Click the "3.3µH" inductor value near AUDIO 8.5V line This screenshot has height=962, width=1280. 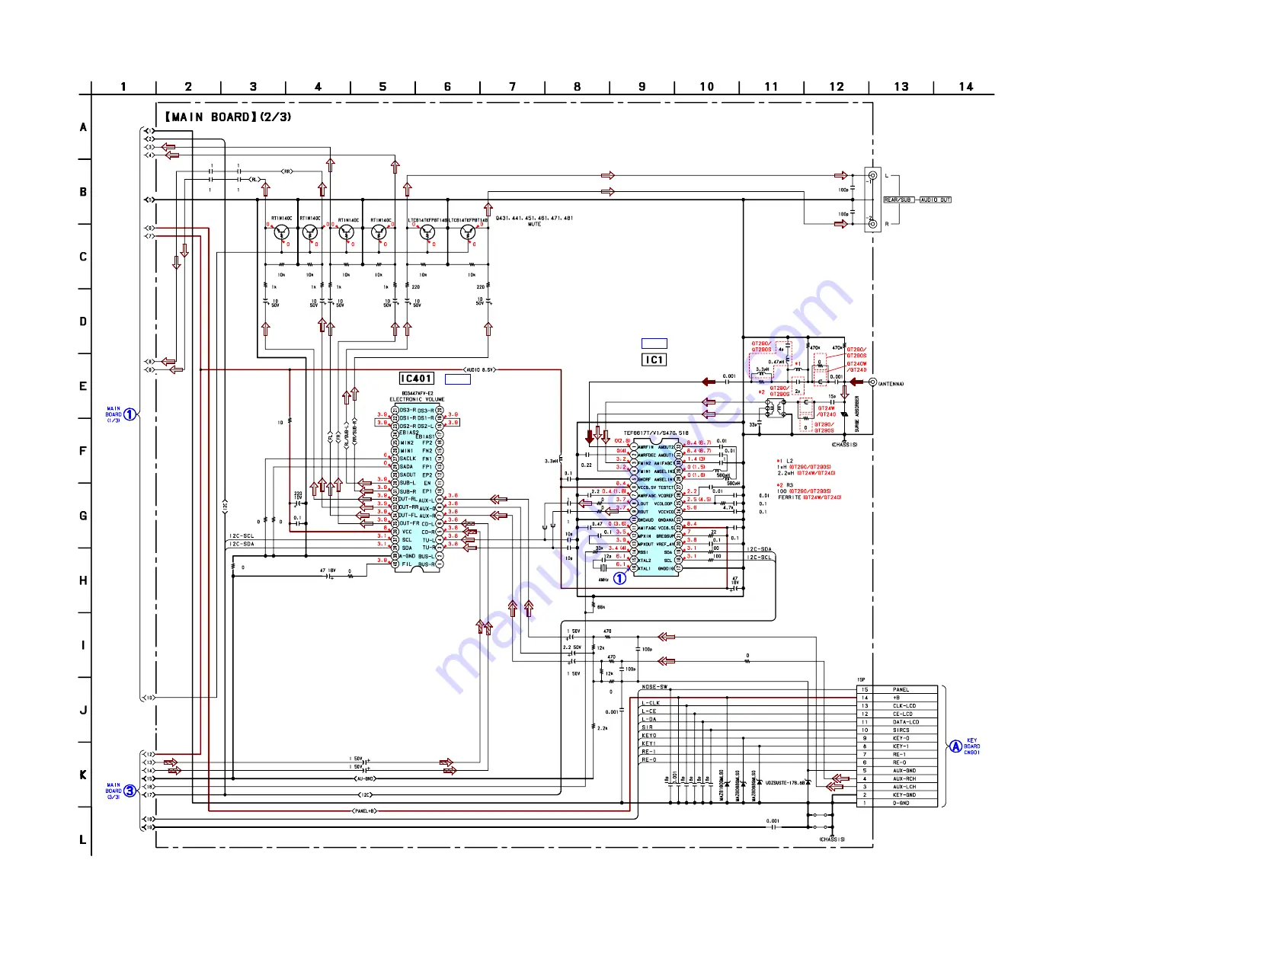tap(551, 462)
